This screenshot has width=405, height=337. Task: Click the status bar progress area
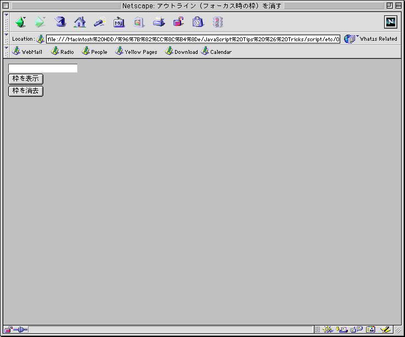(171, 329)
